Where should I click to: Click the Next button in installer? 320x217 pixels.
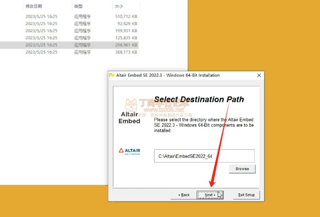coord(210,195)
